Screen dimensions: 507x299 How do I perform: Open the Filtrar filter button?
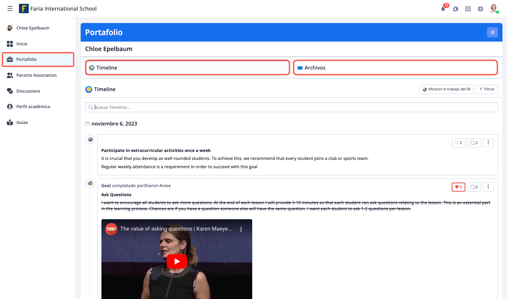coord(487,89)
